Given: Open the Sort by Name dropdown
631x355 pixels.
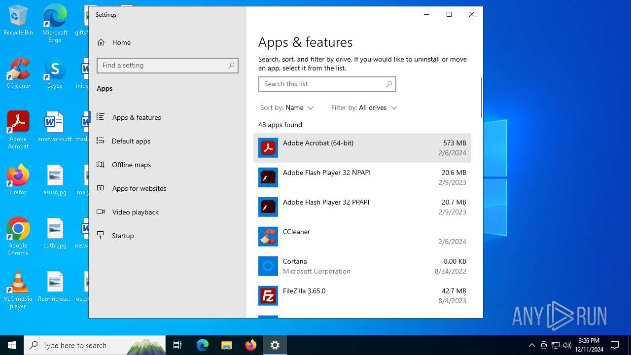Looking at the screenshot, I should (x=287, y=107).
